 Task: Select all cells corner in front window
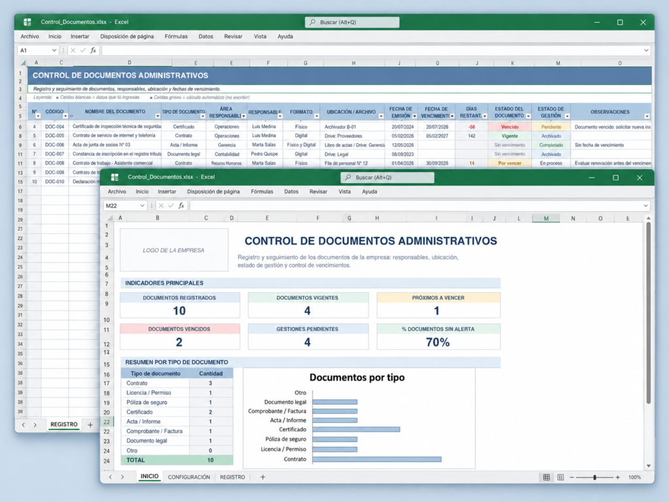coord(110,218)
